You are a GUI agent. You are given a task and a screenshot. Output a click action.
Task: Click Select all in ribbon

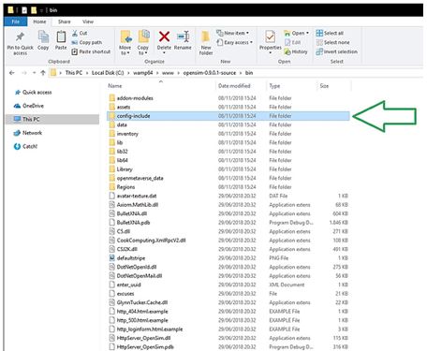[x=330, y=33]
